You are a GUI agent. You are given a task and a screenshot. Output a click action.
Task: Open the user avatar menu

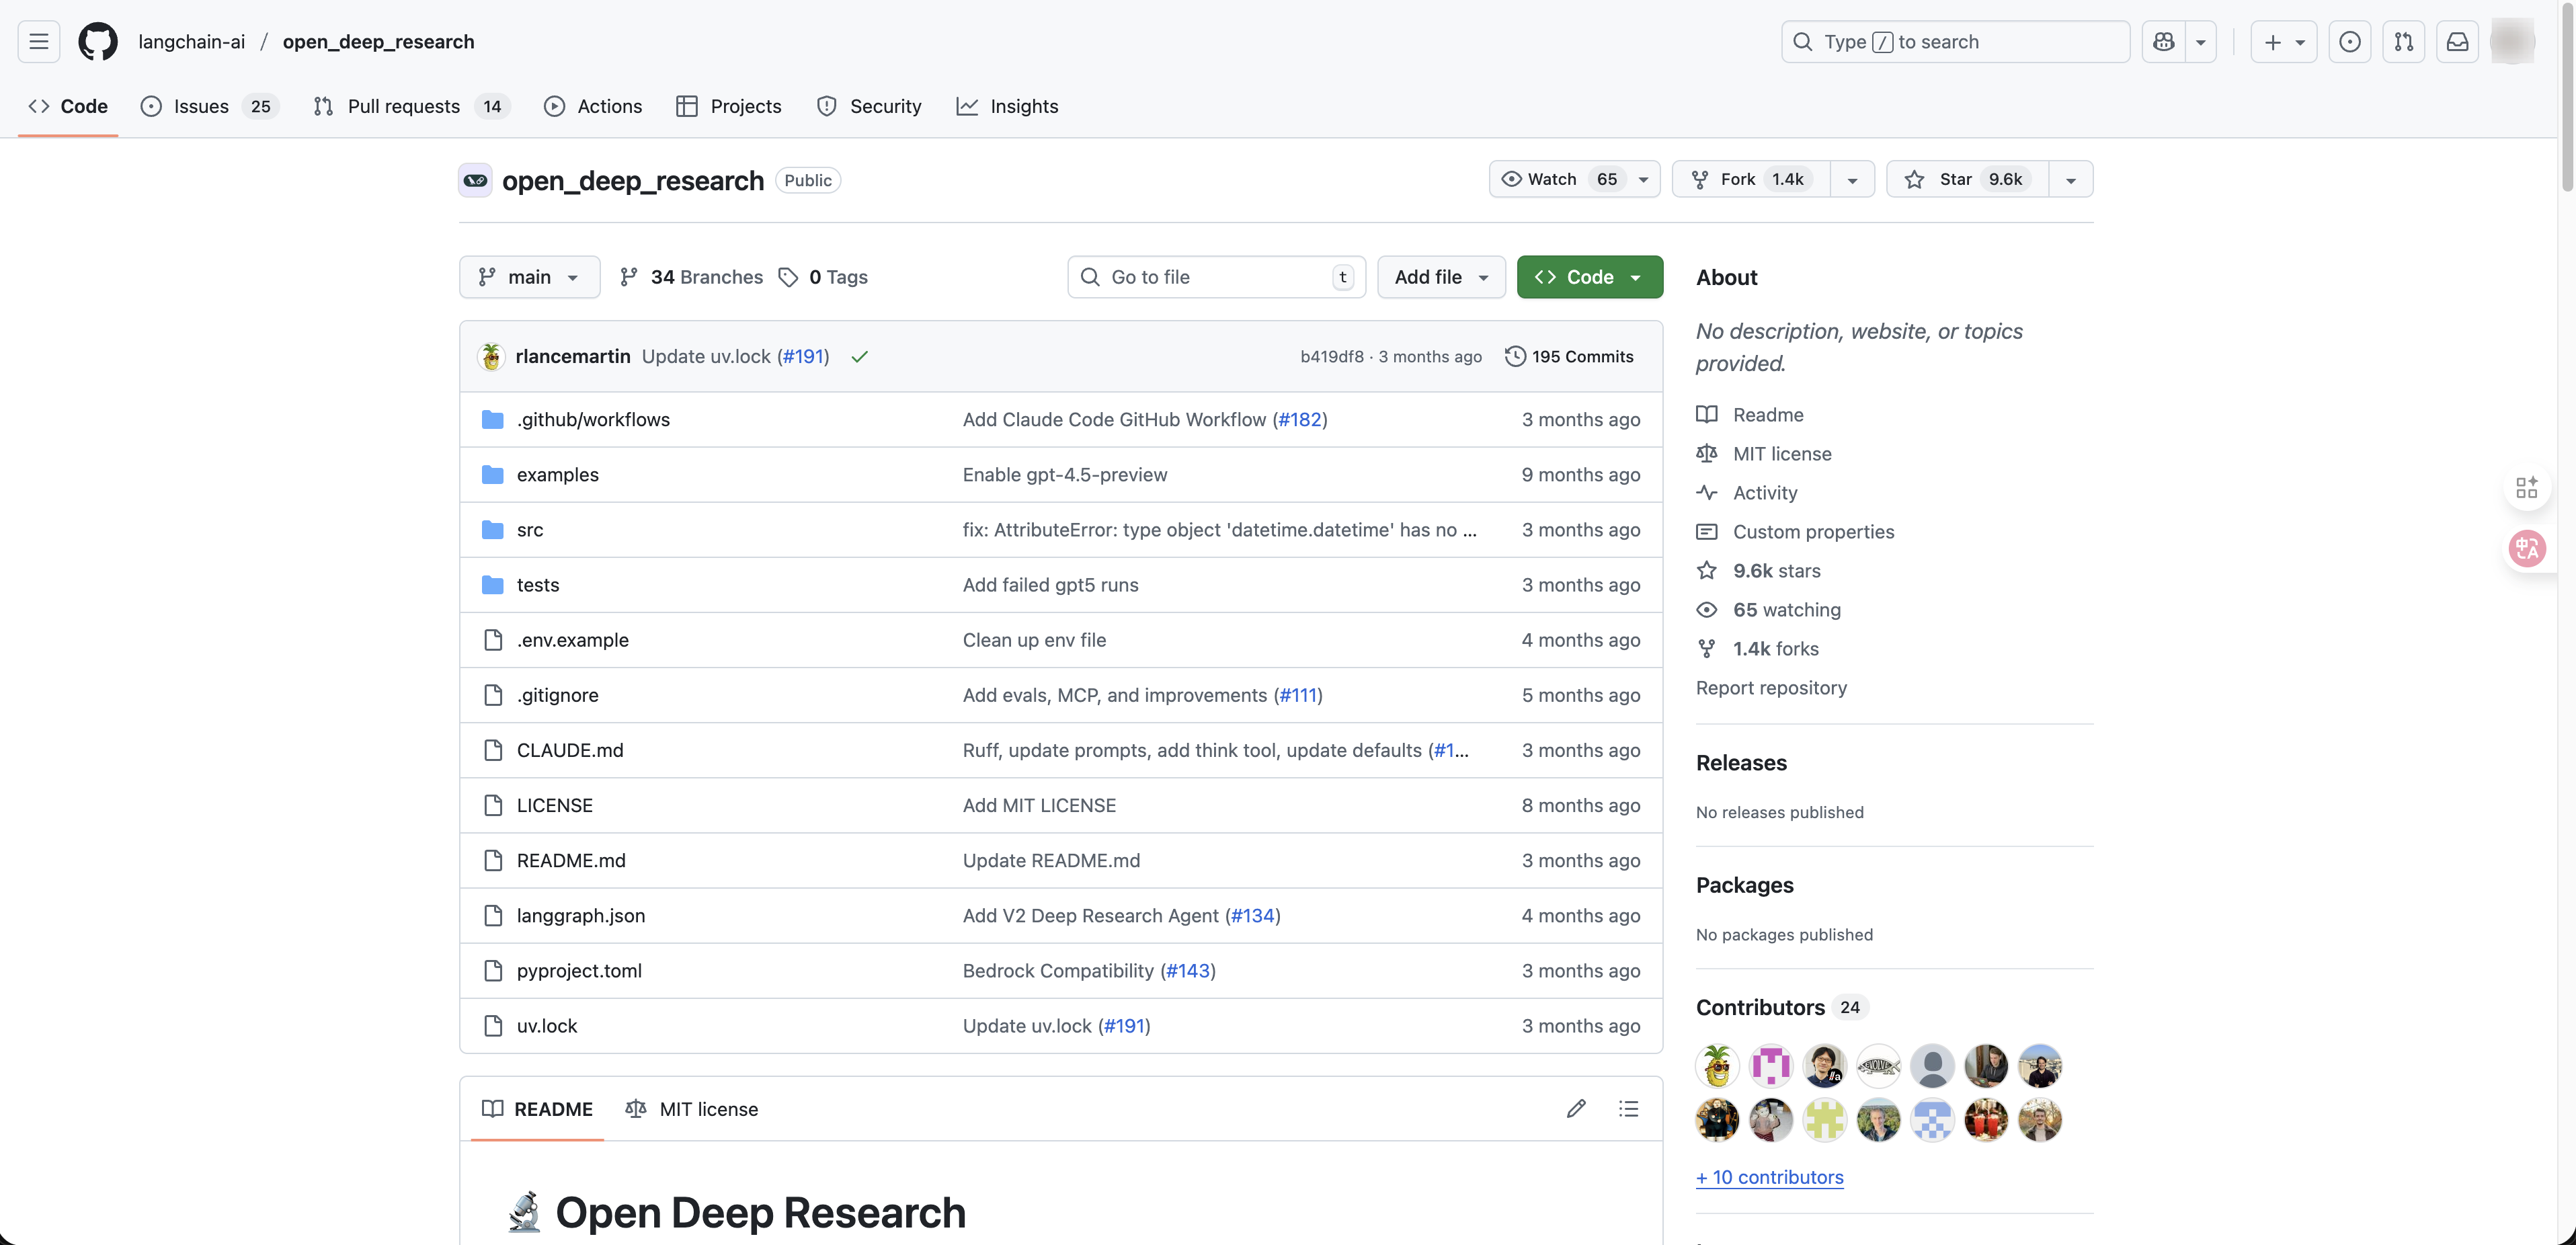2512,42
